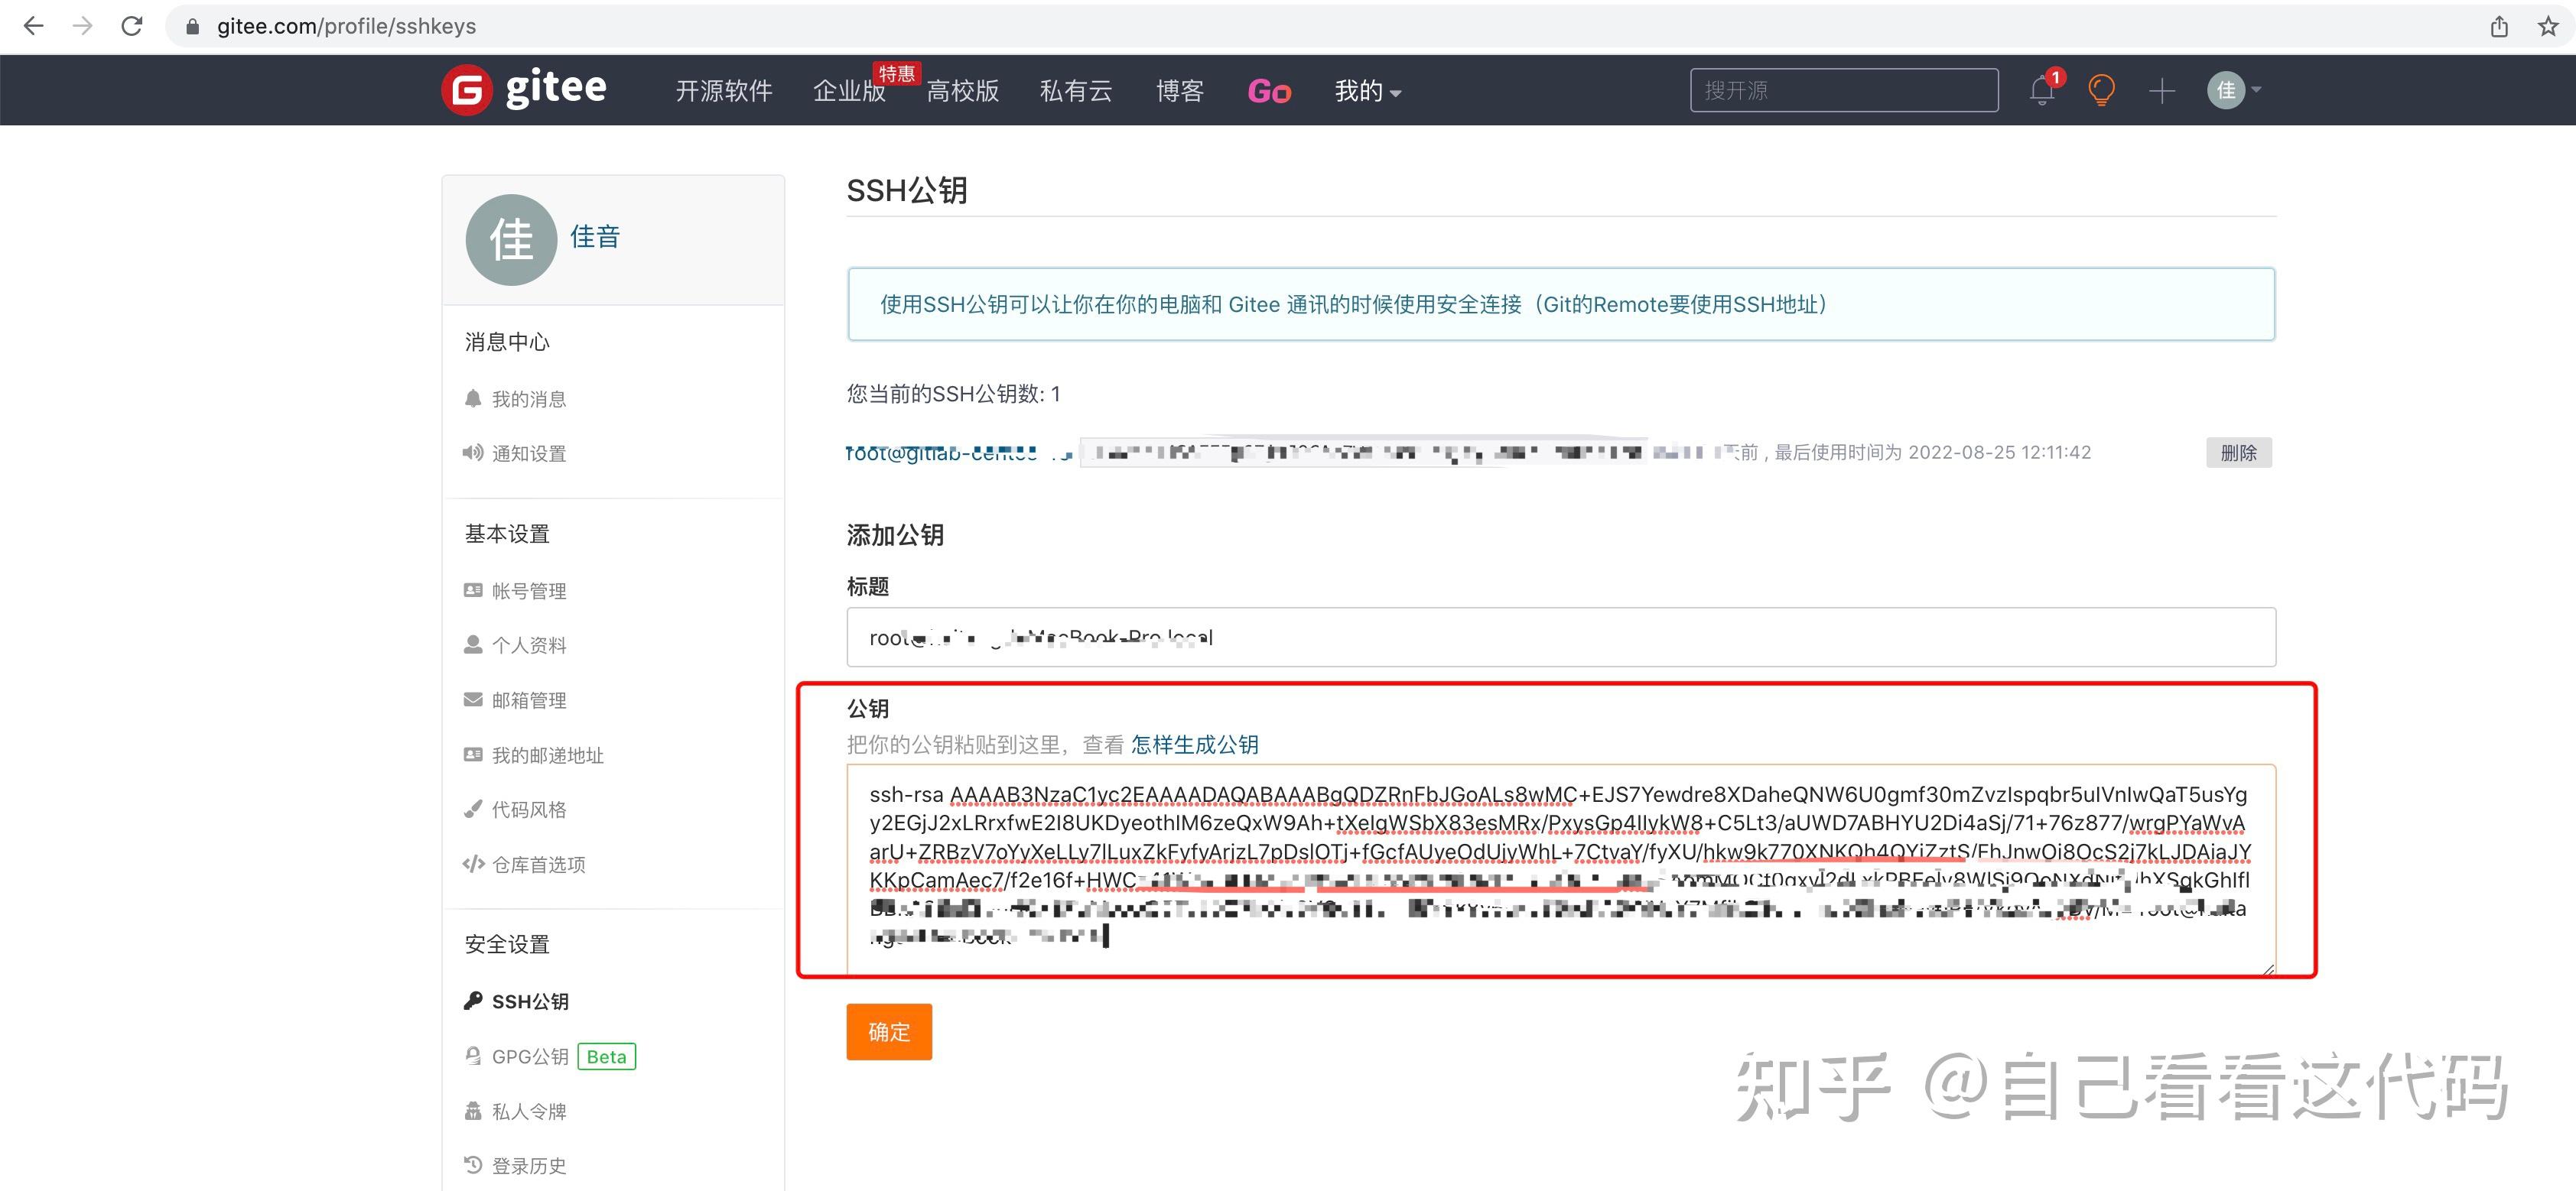Screen dimensions: 2576x1191
Task: Go back with browser arrow
Action: tap(34, 26)
